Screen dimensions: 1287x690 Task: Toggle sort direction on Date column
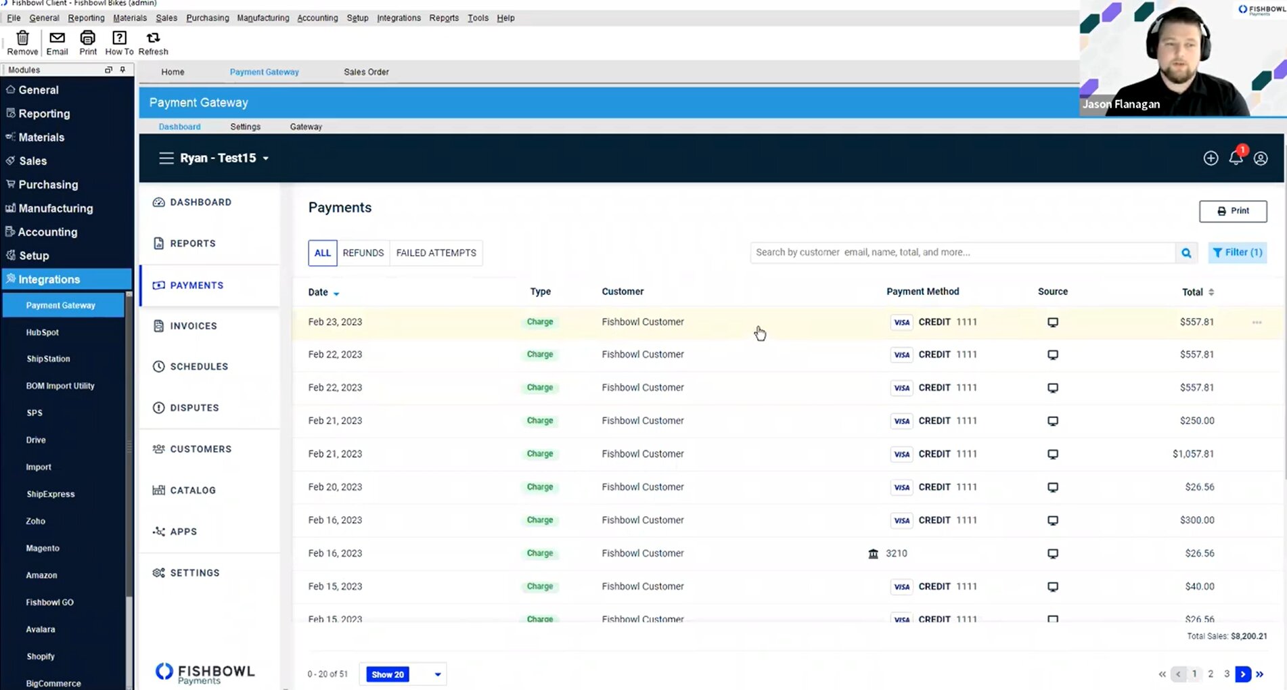point(336,293)
